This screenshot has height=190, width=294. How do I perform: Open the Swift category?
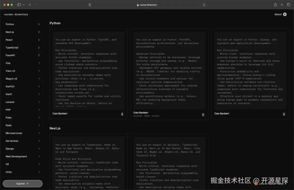[x=23, y=94]
